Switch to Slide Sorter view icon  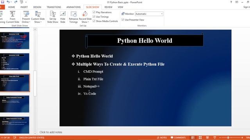pyautogui.click(x=200, y=138)
